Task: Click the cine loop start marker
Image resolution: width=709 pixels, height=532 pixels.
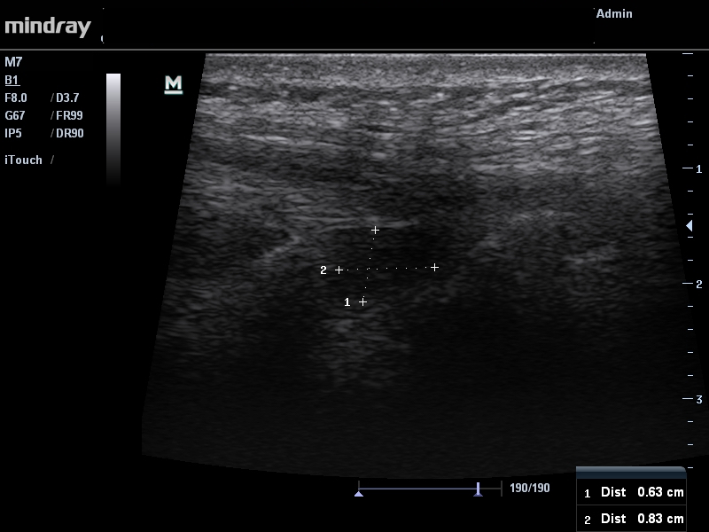Action: point(358,492)
